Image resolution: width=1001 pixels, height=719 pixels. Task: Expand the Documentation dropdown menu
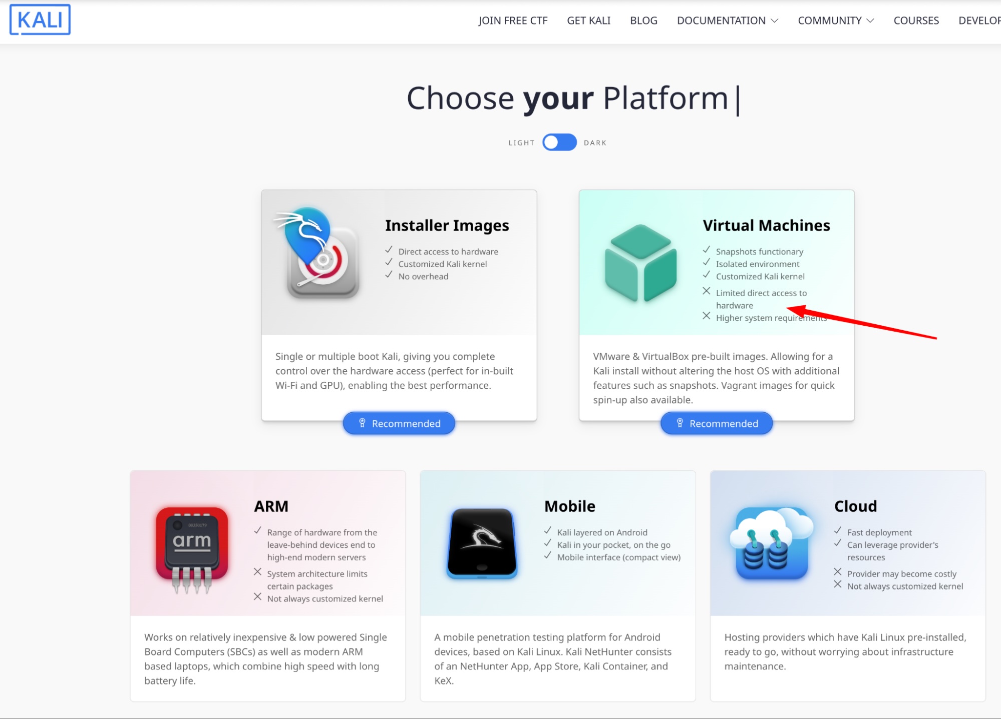coord(727,21)
